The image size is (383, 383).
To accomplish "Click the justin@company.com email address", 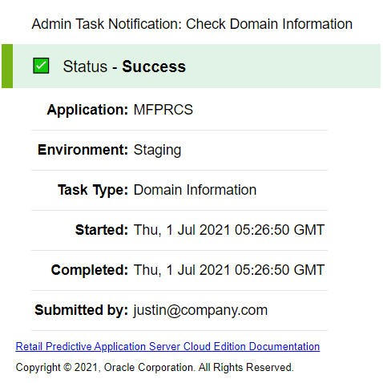I will point(200,310).
